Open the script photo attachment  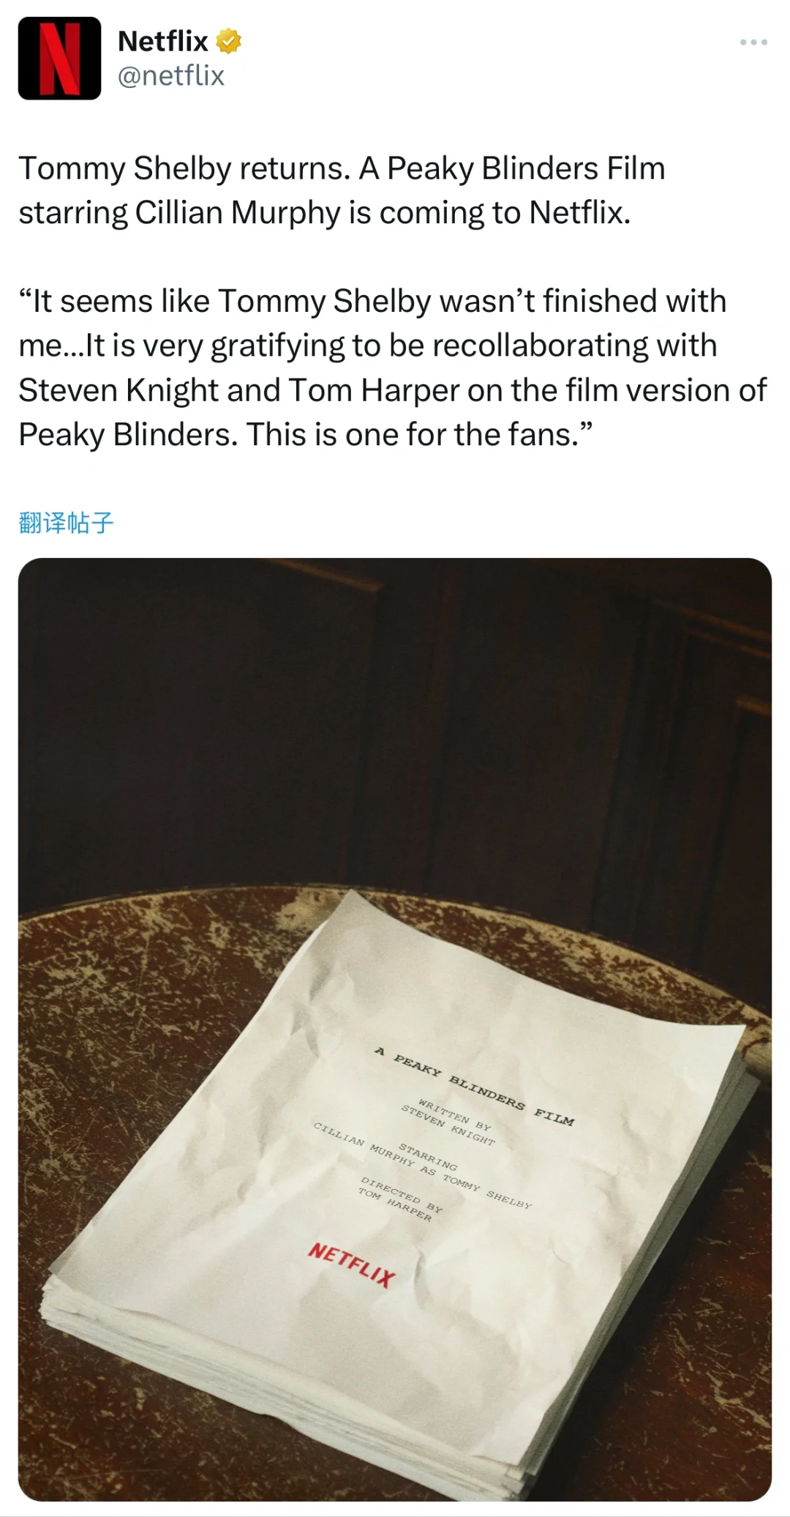click(x=395, y=1029)
